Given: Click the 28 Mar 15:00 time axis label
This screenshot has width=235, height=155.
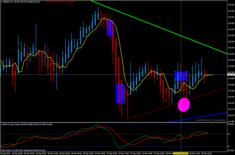Looking at the screenshot, I should pyautogui.click(x=207, y=154).
